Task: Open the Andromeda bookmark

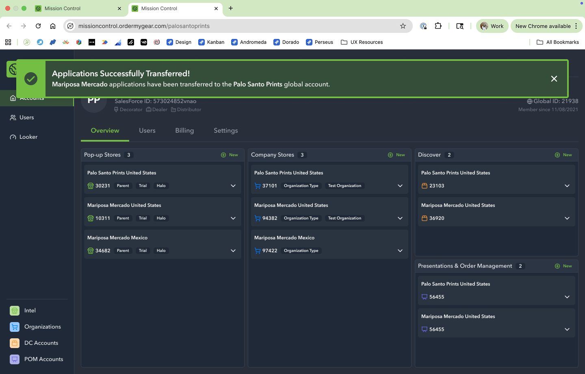Action: [x=249, y=42]
